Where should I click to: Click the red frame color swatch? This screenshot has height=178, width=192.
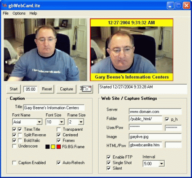[x=59, y=147]
